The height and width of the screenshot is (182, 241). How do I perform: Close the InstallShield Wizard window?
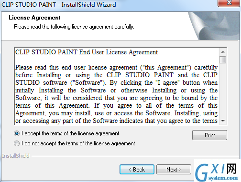[229, 3]
